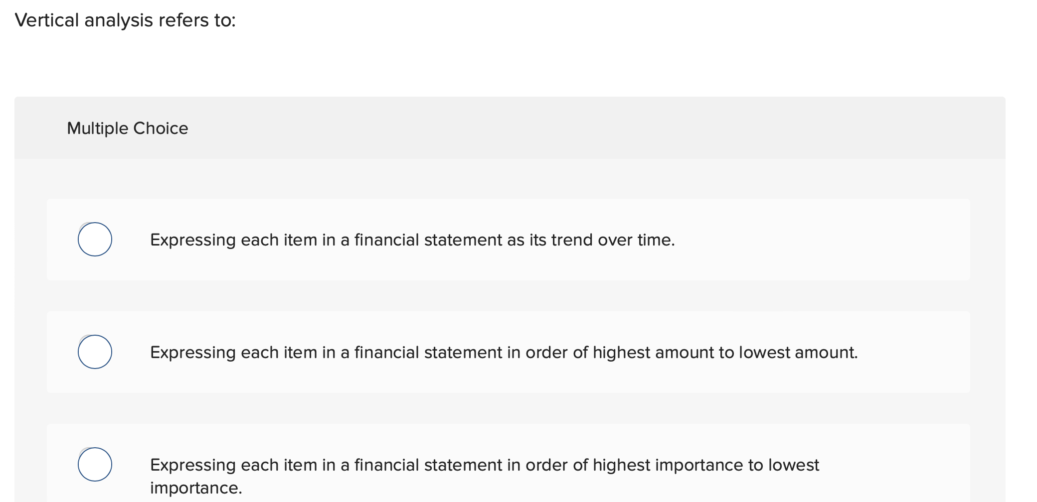Click the word 'importance' in the third option

(x=195, y=488)
